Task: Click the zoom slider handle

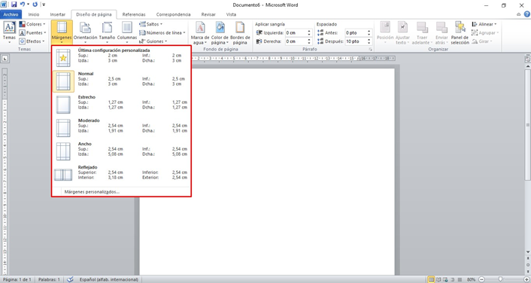Action: click(500, 279)
